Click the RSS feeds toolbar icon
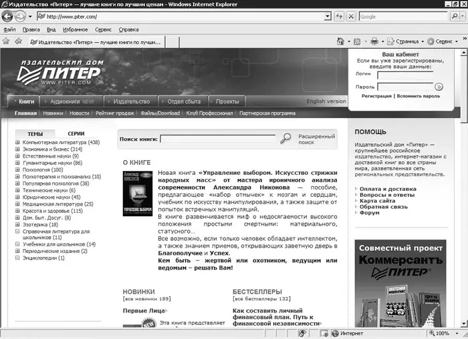468x339 pixels. pyautogui.click(x=357, y=41)
